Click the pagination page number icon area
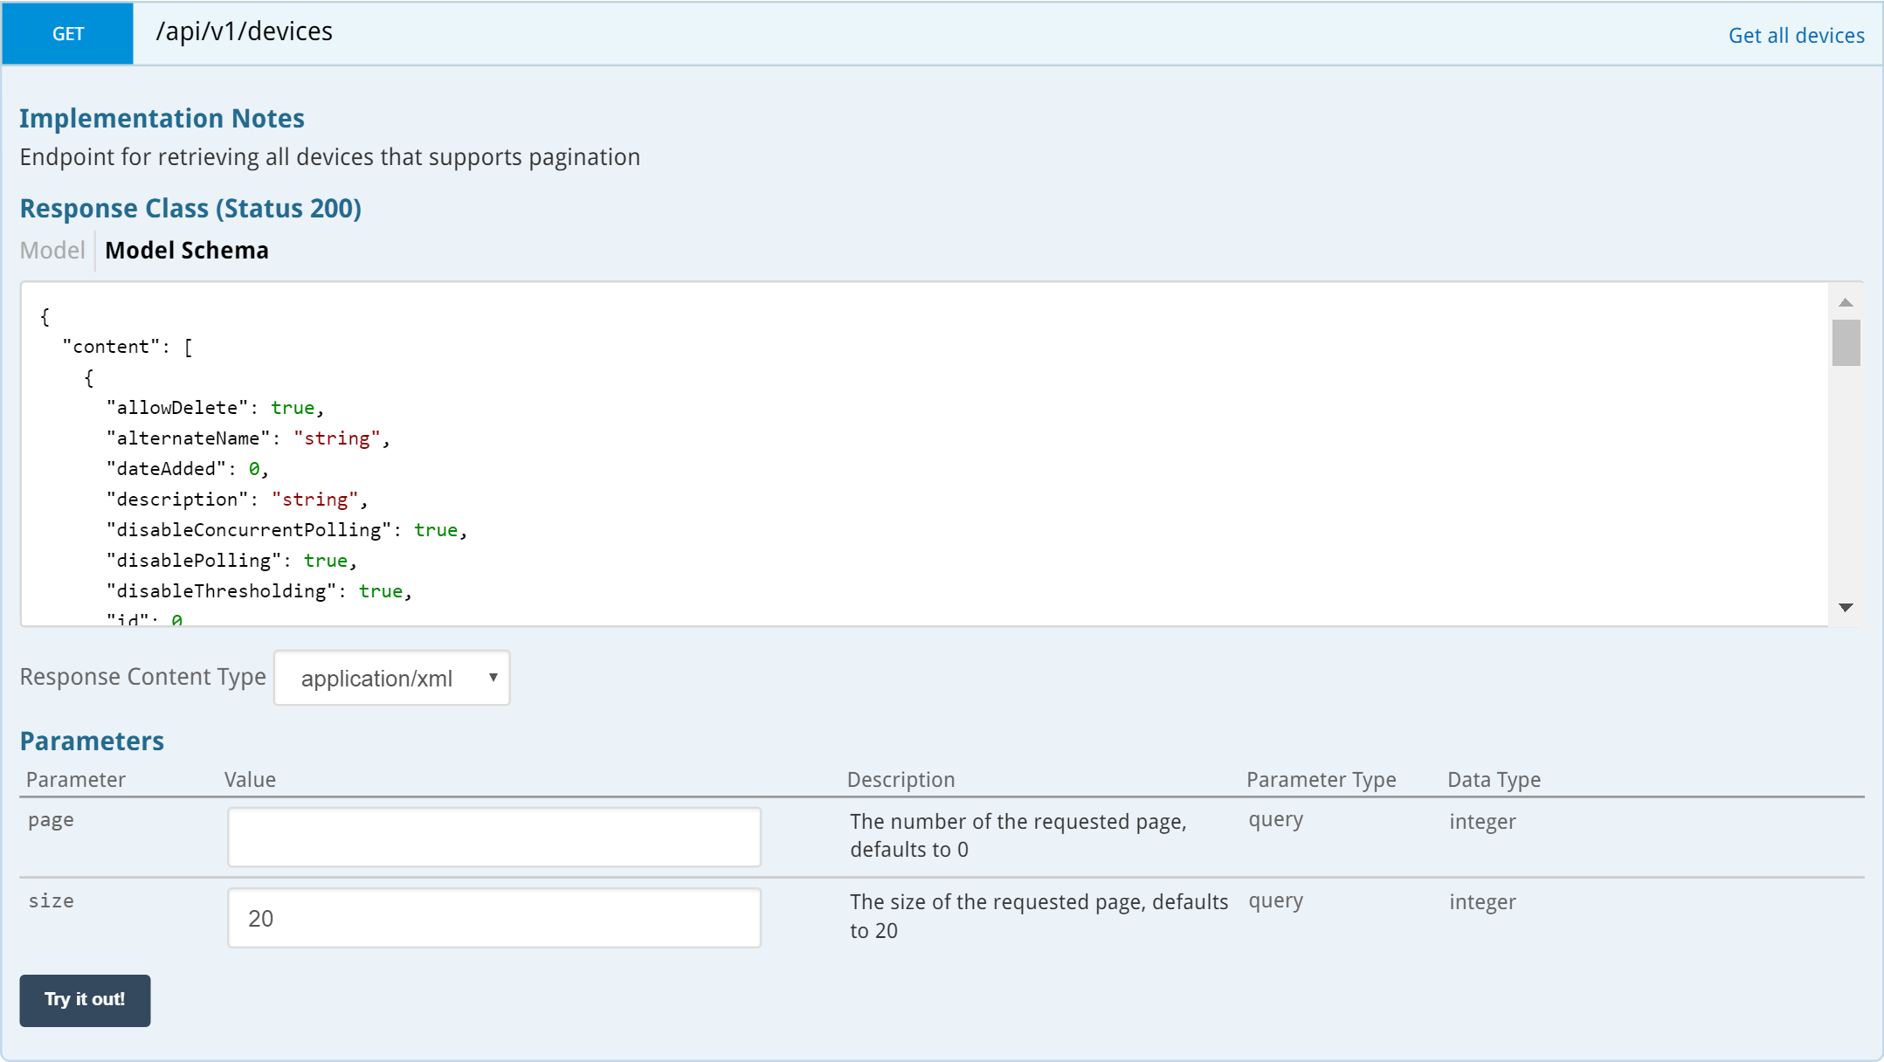This screenshot has width=1884, height=1062. tap(494, 836)
